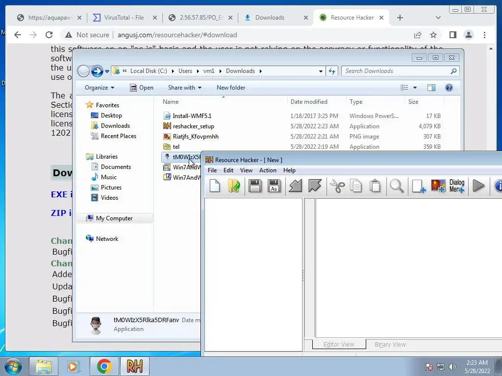Switch to the VirusTotal browser tab

[124, 18]
